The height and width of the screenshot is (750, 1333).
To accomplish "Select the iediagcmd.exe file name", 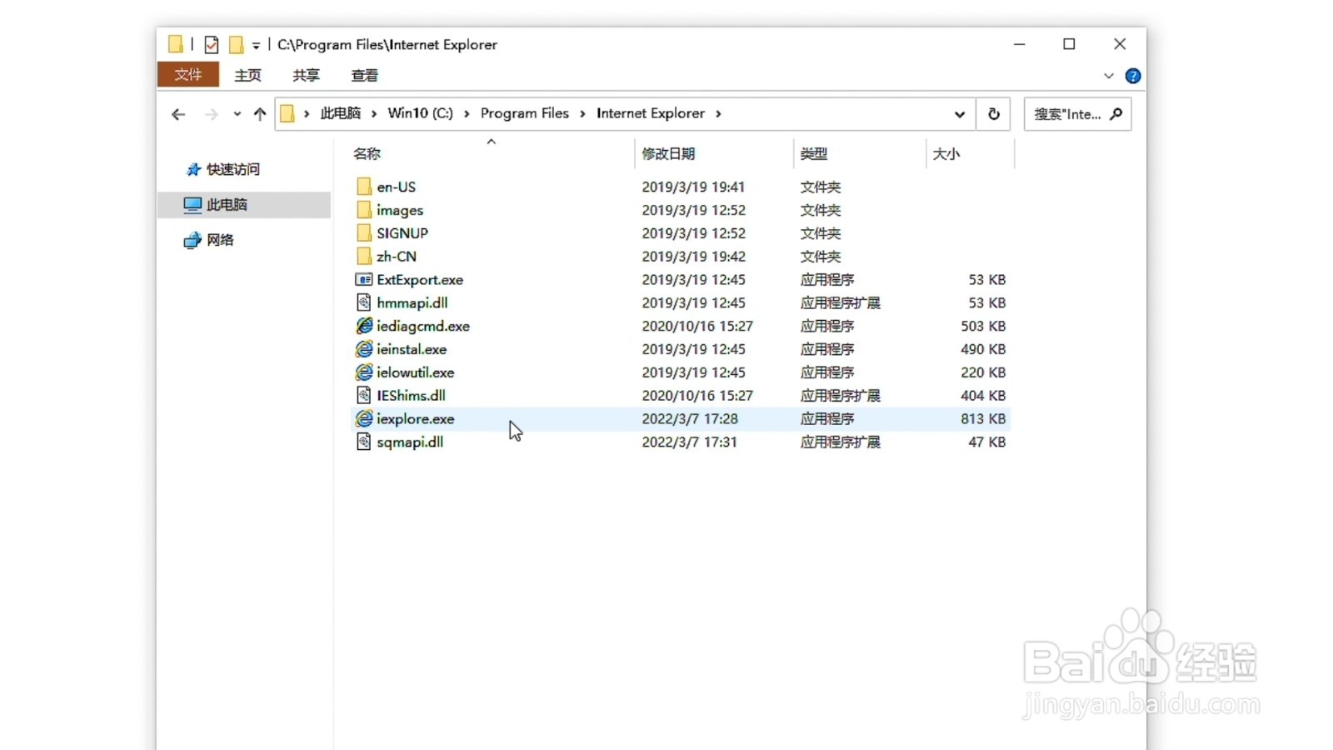I will [423, 327].
